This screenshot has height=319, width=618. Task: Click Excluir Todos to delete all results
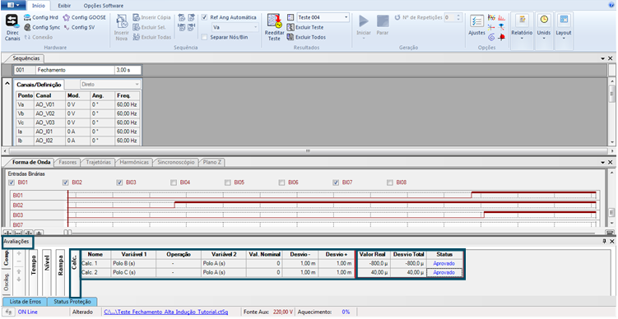tap(307, 38)
